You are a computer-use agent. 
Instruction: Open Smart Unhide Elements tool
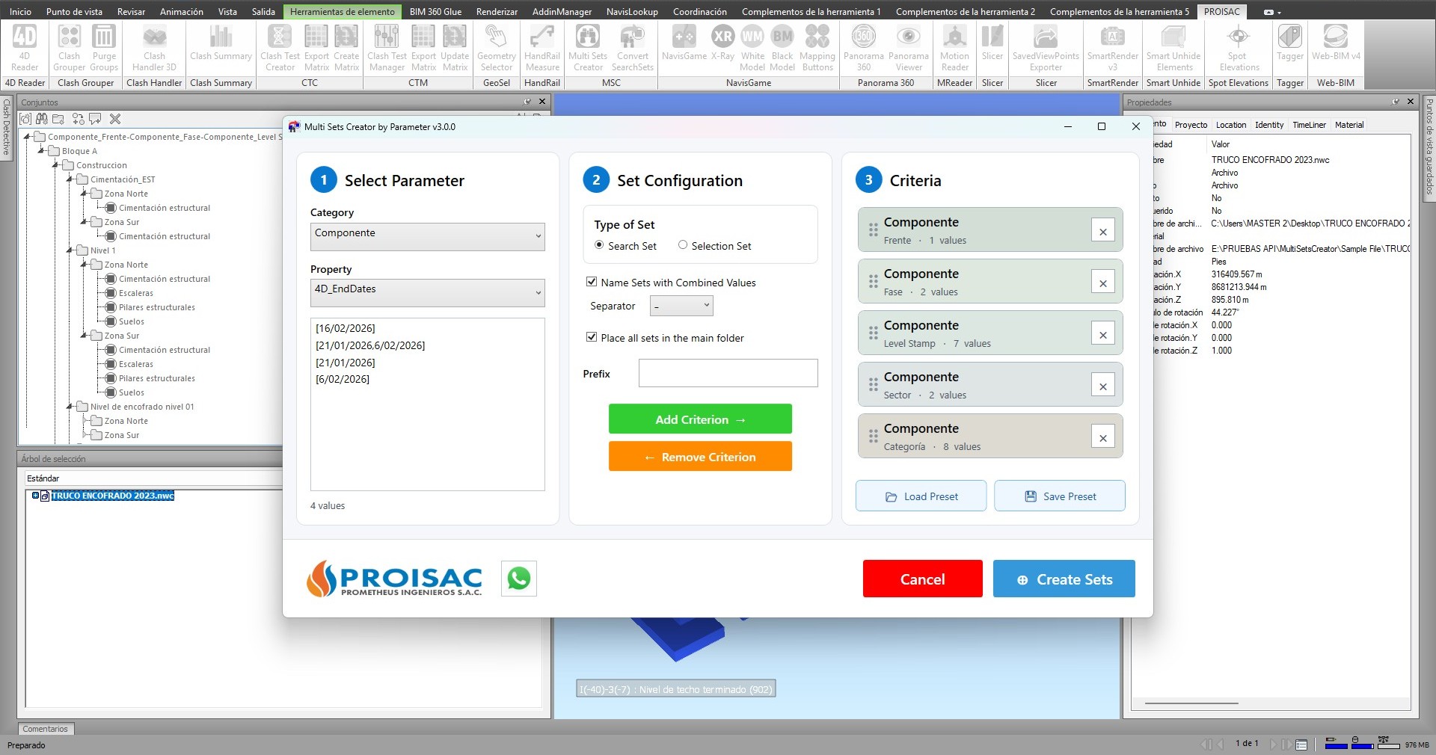coord(1173,48)
